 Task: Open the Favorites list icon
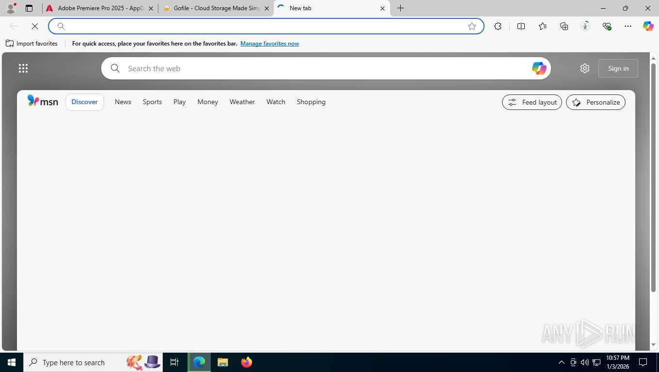[543, 26]
